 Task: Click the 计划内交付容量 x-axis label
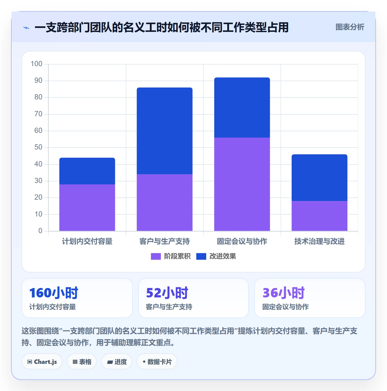[87, 241]
